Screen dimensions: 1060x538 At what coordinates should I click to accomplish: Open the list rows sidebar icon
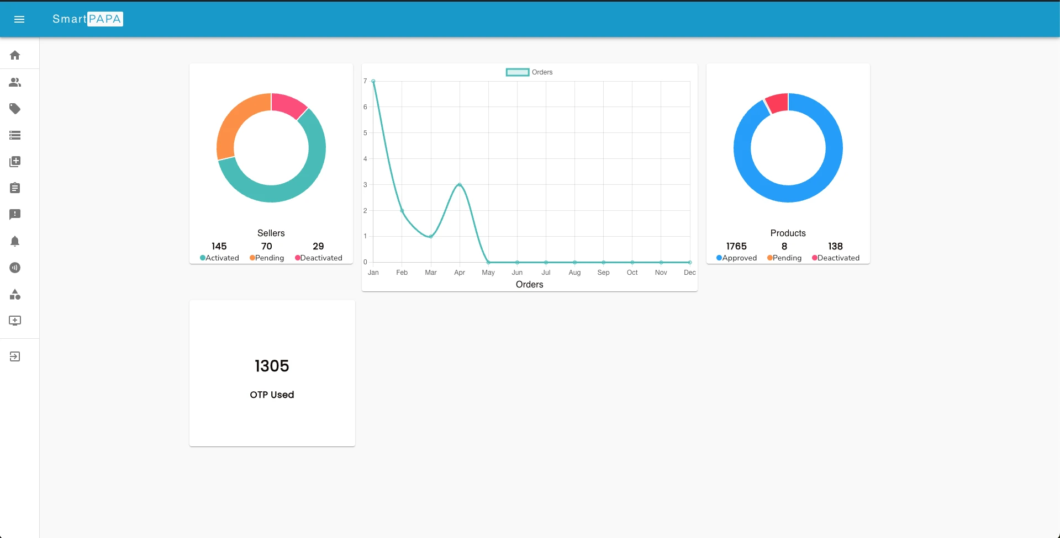[15, 135]
